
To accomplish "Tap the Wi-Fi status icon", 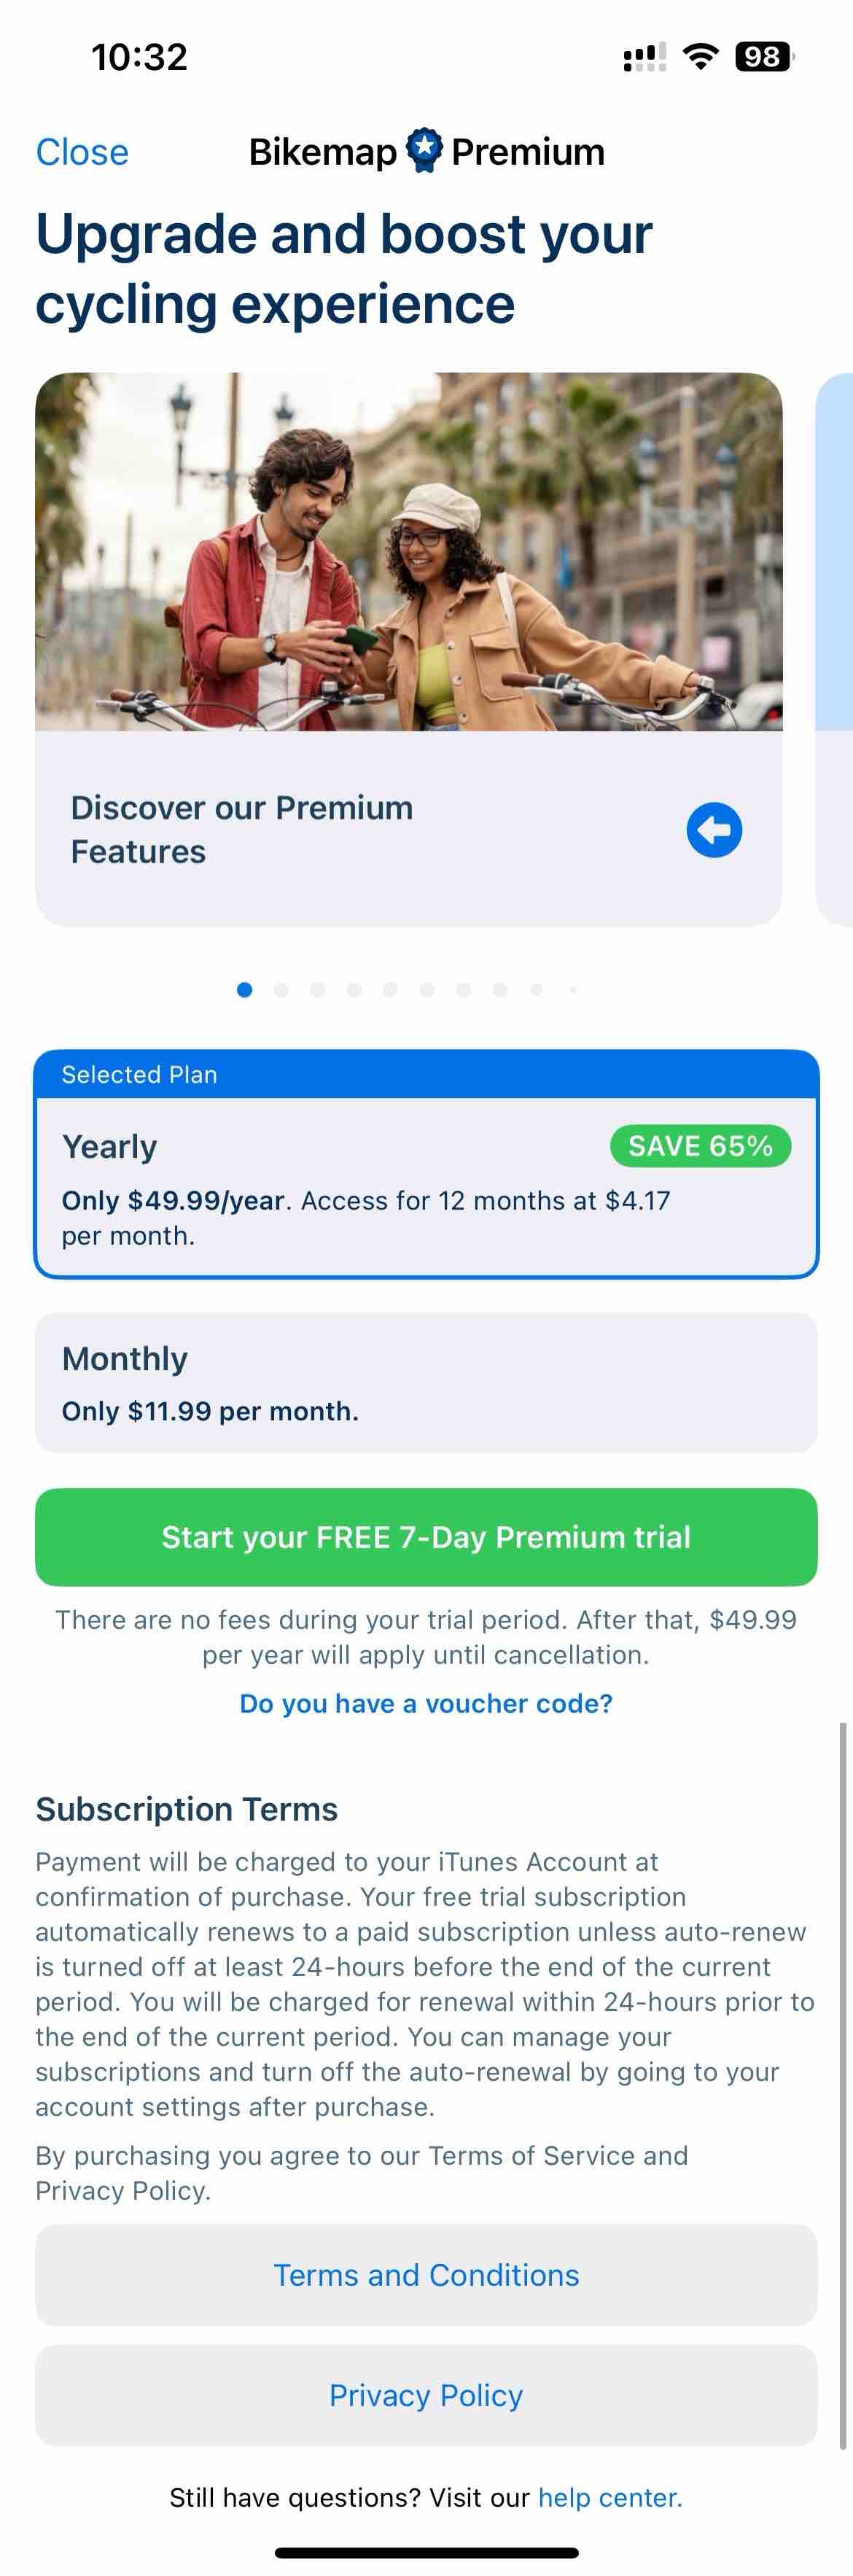I will click(x=701, y=57).
